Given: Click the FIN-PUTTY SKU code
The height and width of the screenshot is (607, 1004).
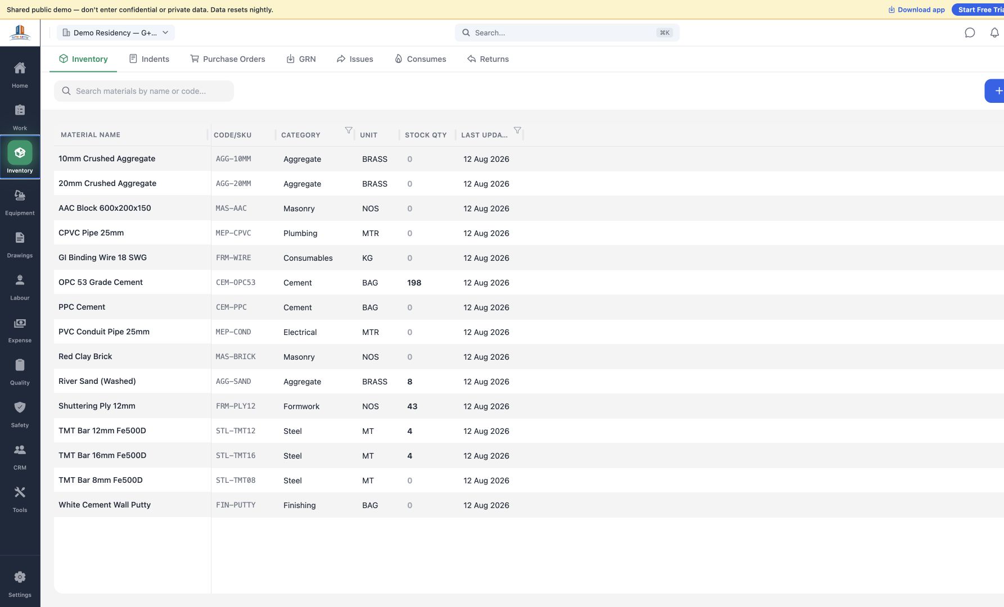Looking at the screenshot, I should (236, 505).
